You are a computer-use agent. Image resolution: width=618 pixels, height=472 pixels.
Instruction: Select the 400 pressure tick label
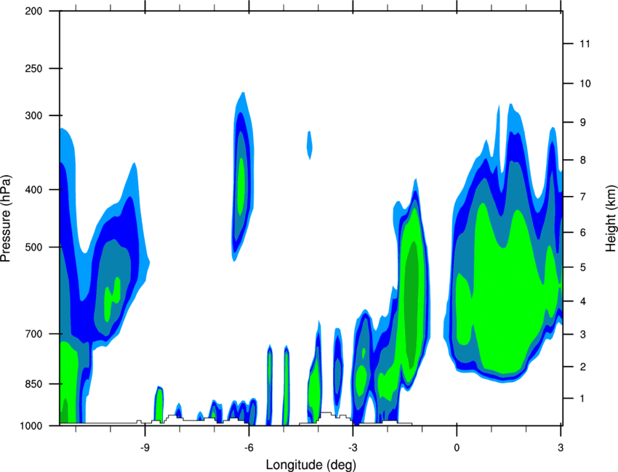click(x=33, y=190)
